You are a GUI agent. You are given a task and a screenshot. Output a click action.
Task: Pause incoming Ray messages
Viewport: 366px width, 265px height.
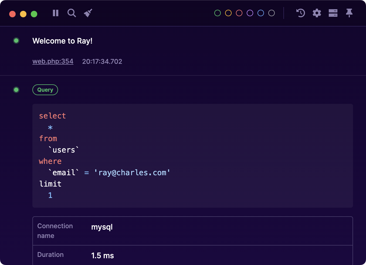(56, 13)
